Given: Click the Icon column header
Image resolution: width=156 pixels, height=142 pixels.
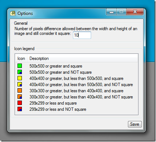Looking at the screenshot, I should 21,58.
